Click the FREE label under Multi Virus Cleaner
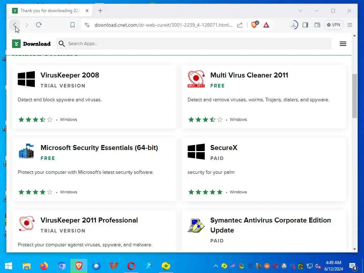 coord(217,86)
